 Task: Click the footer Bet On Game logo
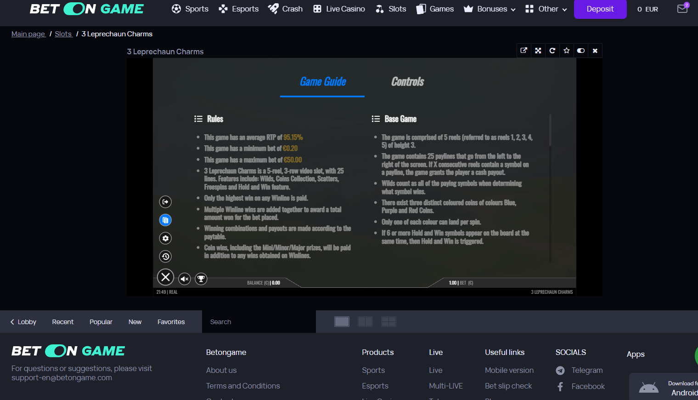68,351
